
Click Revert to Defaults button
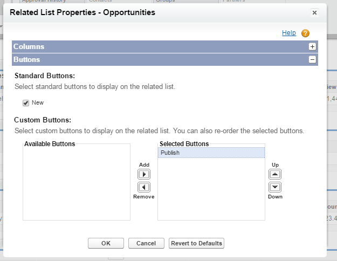pos(196,243)
